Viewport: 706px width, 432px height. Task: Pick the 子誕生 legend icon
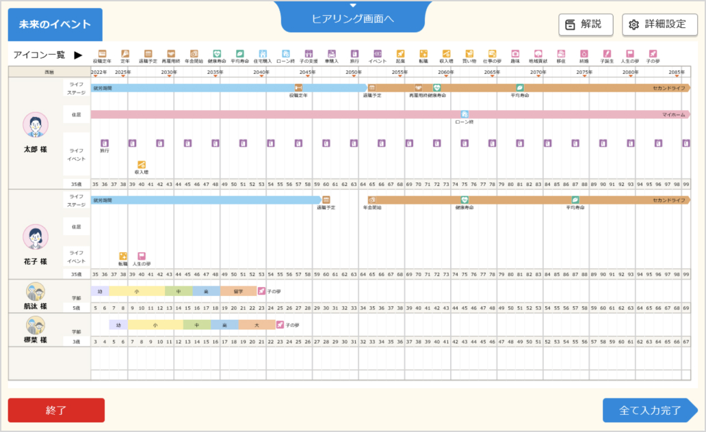607,53
